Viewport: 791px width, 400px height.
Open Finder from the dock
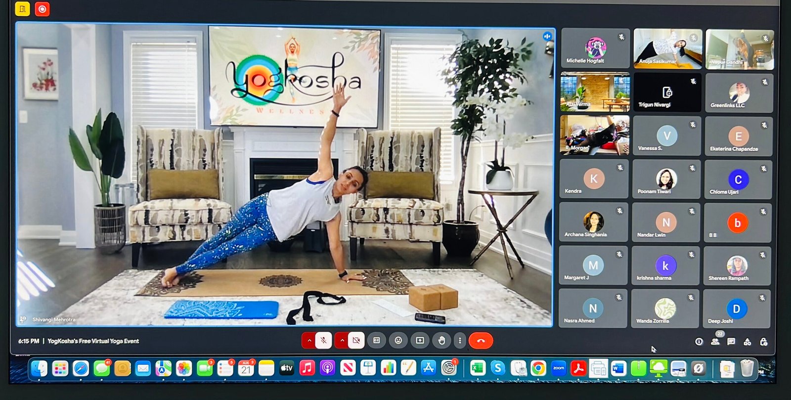pos(39,368)
